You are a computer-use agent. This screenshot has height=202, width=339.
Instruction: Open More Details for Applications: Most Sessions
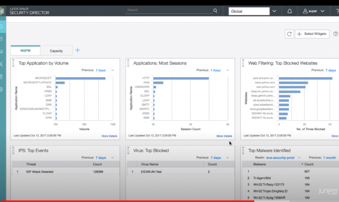coord(224,136)
